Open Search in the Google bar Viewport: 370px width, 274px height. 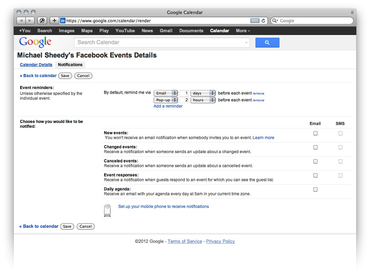45,30
